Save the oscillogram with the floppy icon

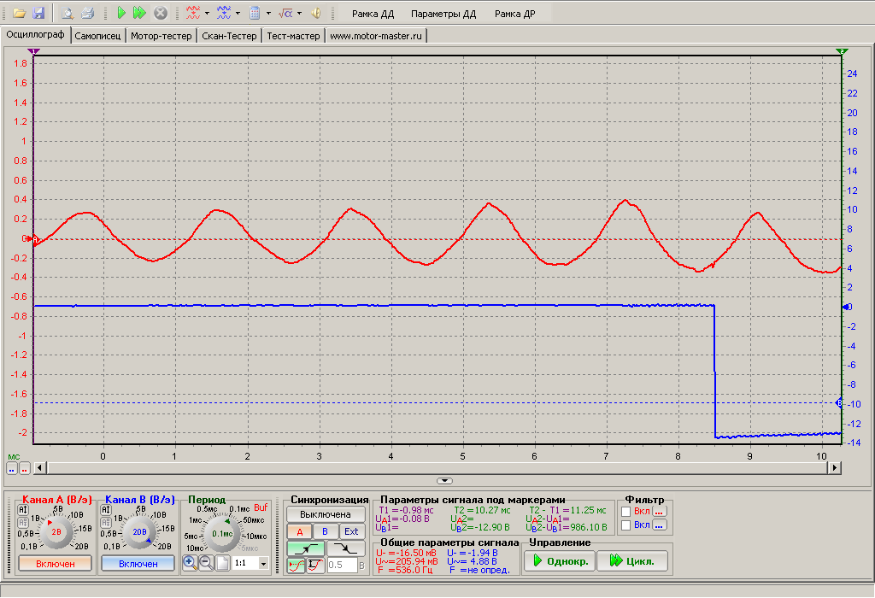tap(38, 13)
